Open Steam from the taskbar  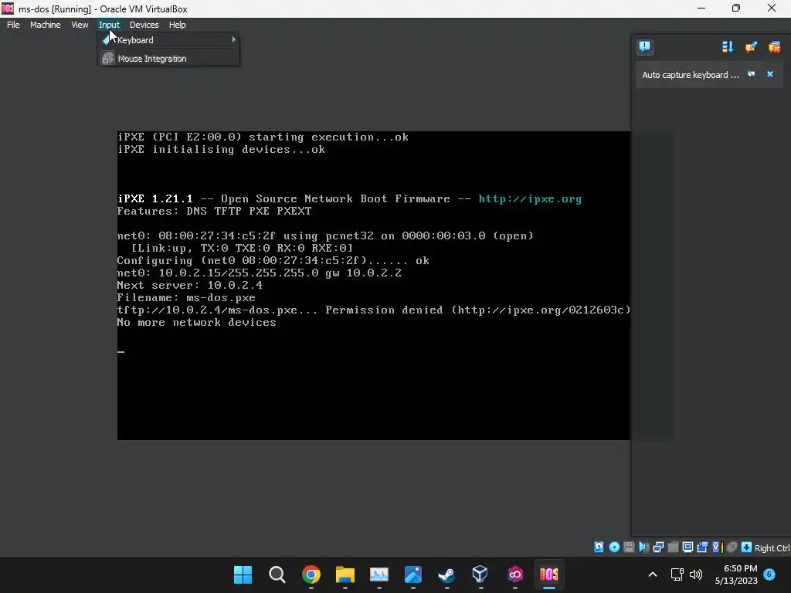pos(446,574)
